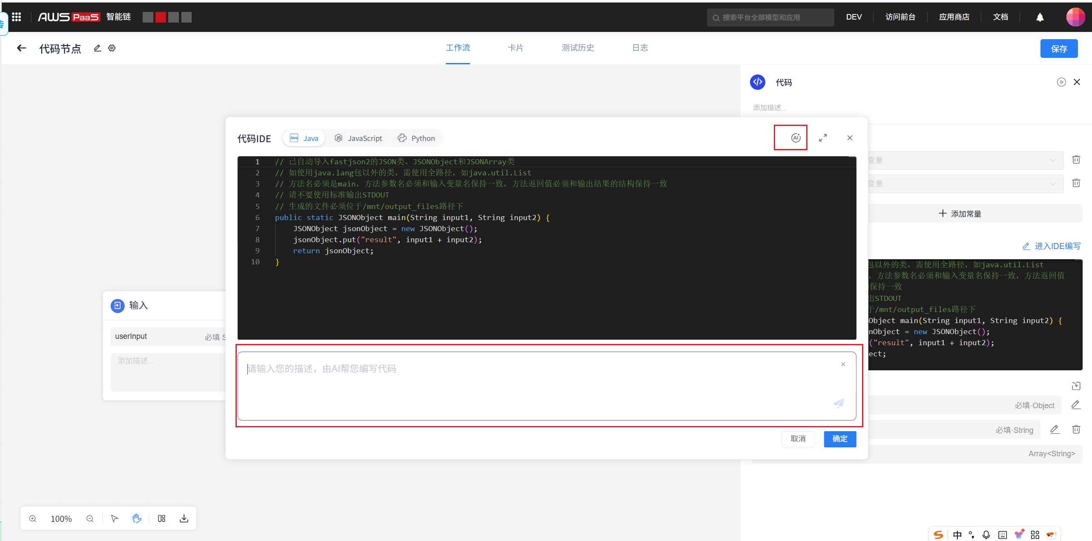Expand the second 变量 dropdown
The width and height of the screenshot is (1092, 541).
pyautogui.click(x=966, y=183)
